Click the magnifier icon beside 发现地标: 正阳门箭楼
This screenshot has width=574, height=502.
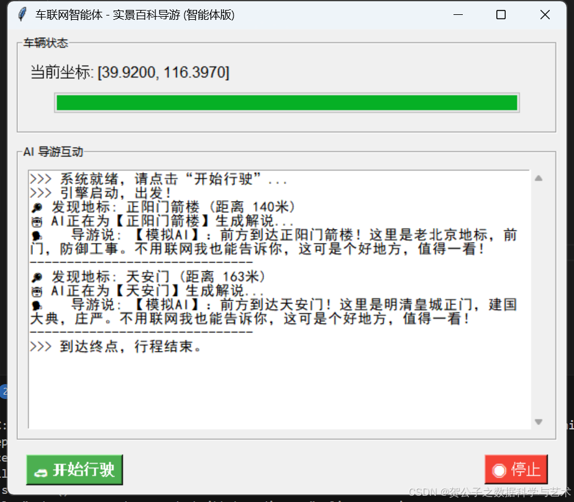pos(37,207)
